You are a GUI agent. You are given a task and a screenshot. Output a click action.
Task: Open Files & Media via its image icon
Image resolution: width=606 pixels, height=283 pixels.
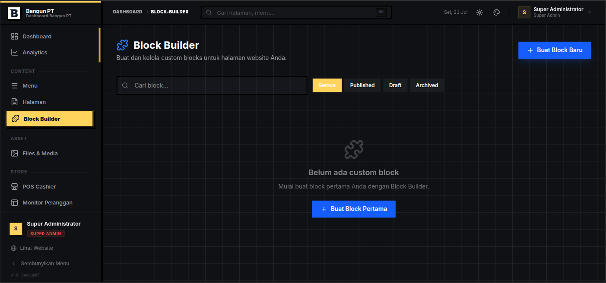tap(14, 154)
